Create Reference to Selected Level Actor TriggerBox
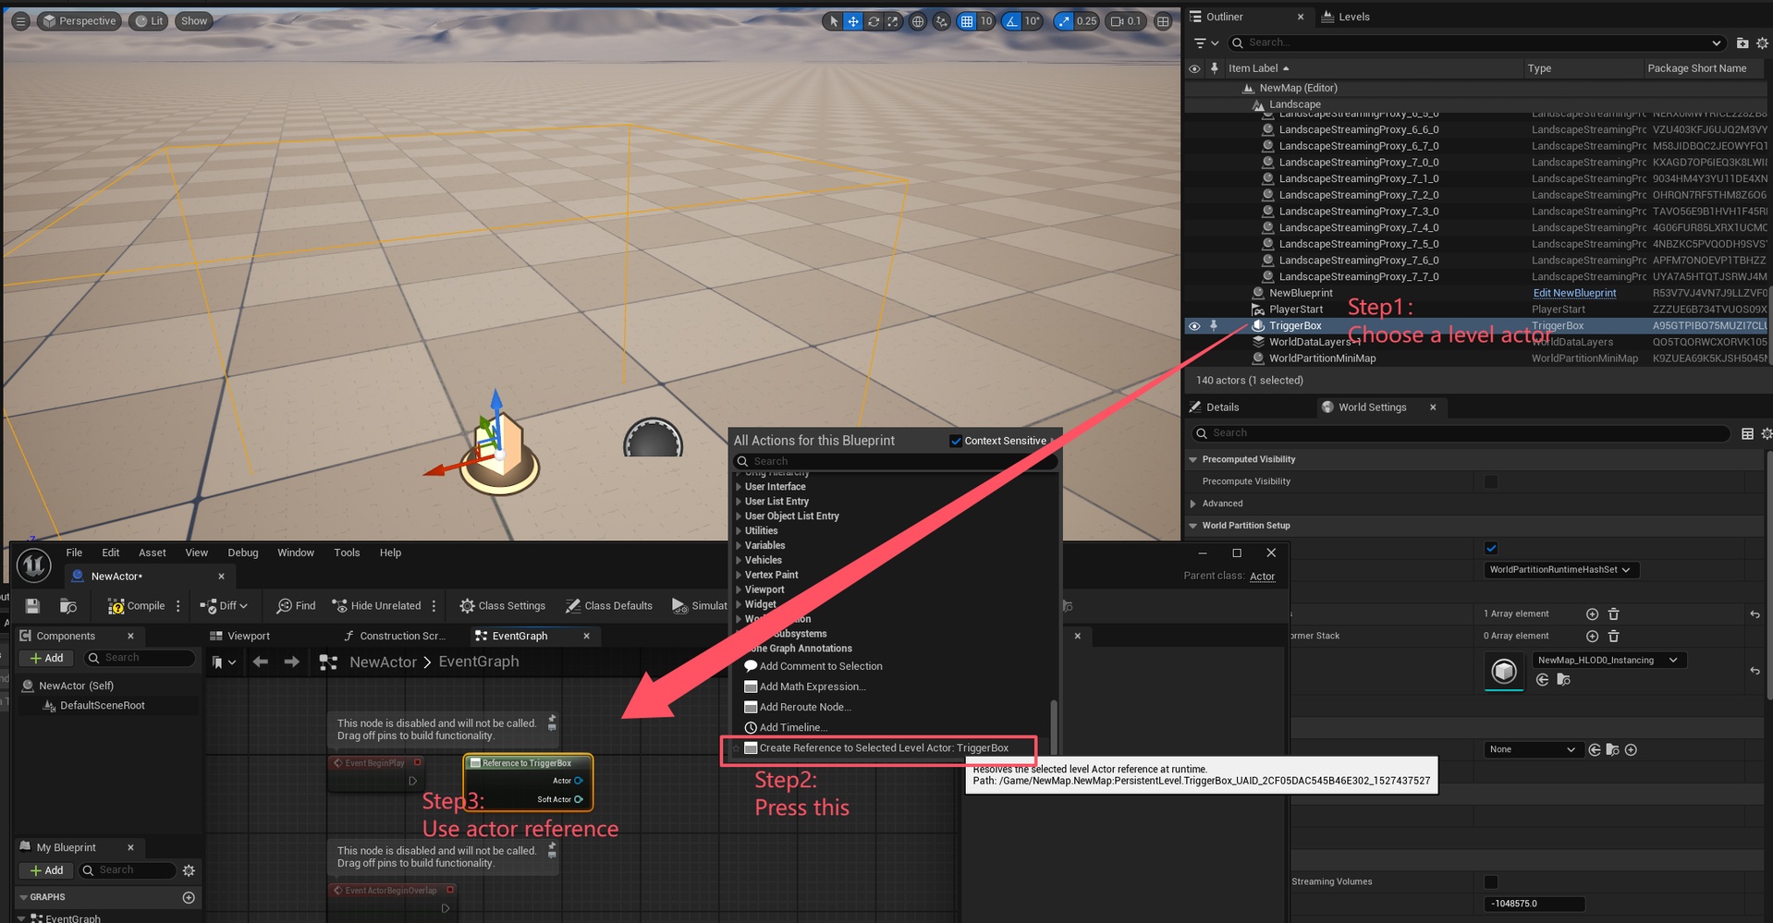Viewport: 1773px width, 923px height. point(878,748)
